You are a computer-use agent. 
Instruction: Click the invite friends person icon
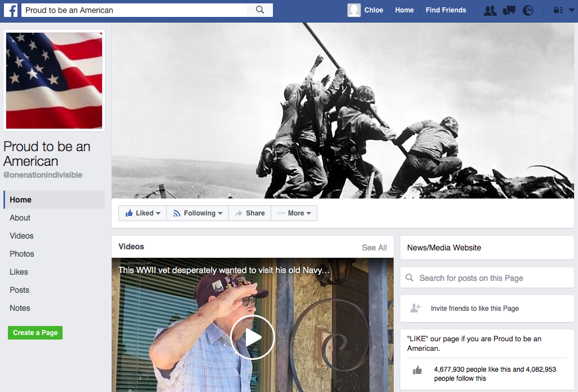[416, 308]
